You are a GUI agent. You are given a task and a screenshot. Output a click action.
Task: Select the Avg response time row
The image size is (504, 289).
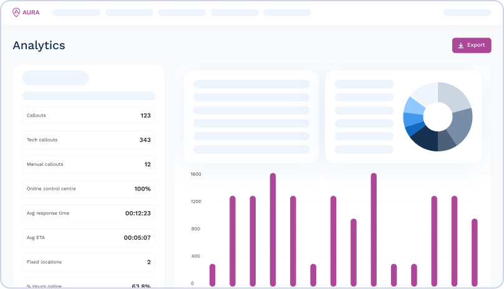coord(89,213)
